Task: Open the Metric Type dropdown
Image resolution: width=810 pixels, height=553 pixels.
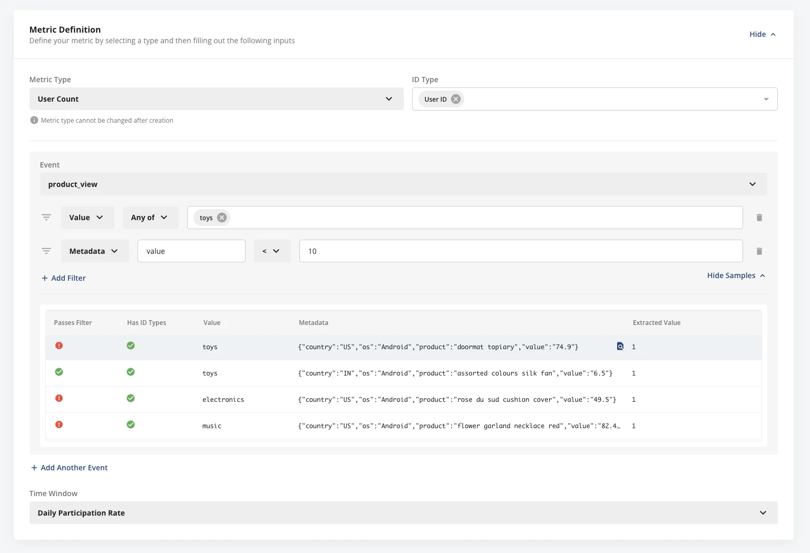Action: click(x=216, y=99)
